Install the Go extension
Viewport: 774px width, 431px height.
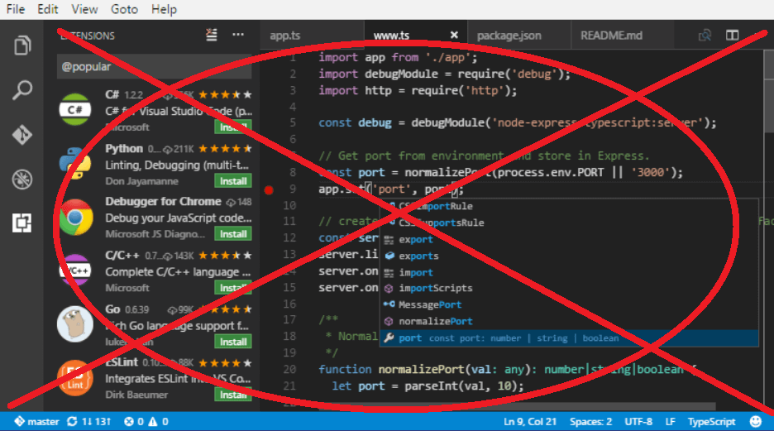click(x=233, y=342)
